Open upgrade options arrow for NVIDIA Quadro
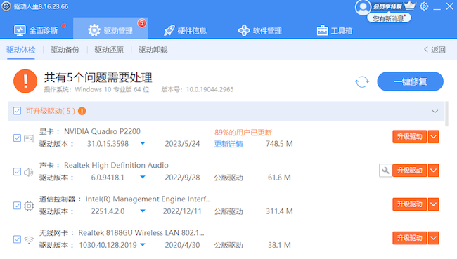The image size is (457, 259). tap(433, 137)
